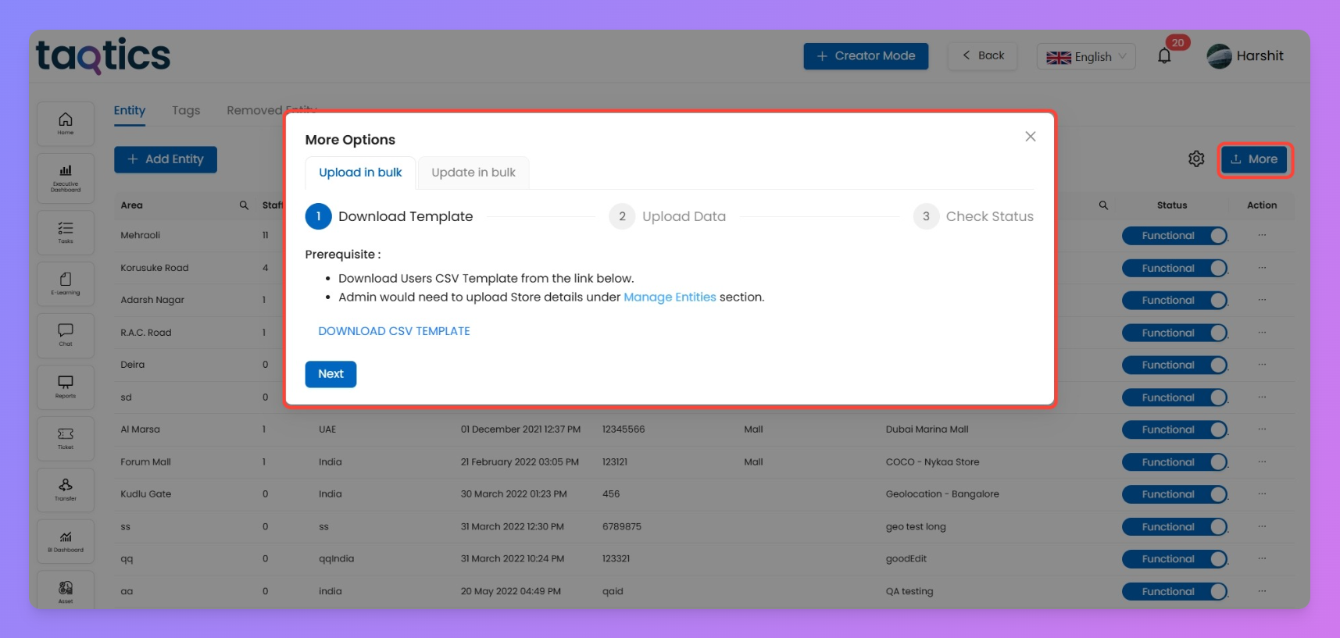The width and height of the screenshot is (1340, 638).
Task: Open action menu for Korusuke Road row
Action: pos(1262,268)
